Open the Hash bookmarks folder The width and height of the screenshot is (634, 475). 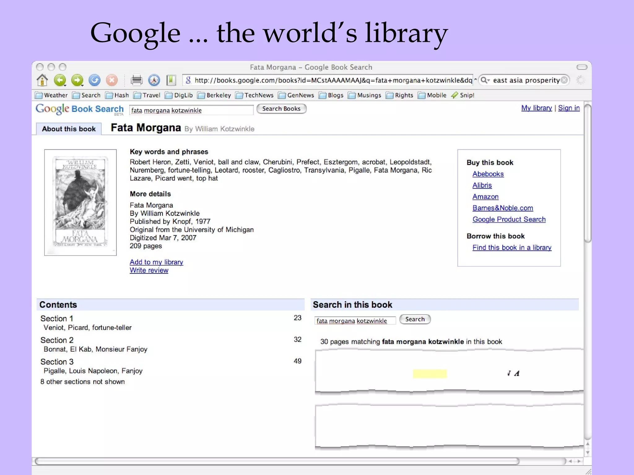(x=117, y=95)
